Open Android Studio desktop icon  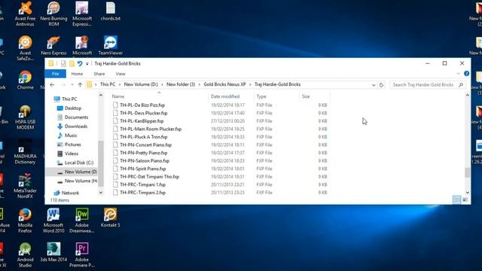point(25,254)
